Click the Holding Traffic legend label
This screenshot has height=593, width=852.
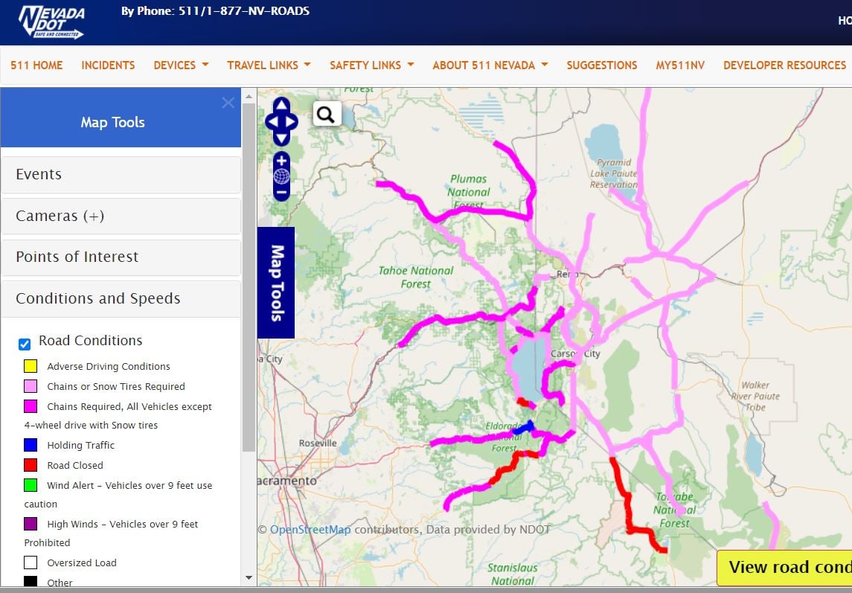81,445
